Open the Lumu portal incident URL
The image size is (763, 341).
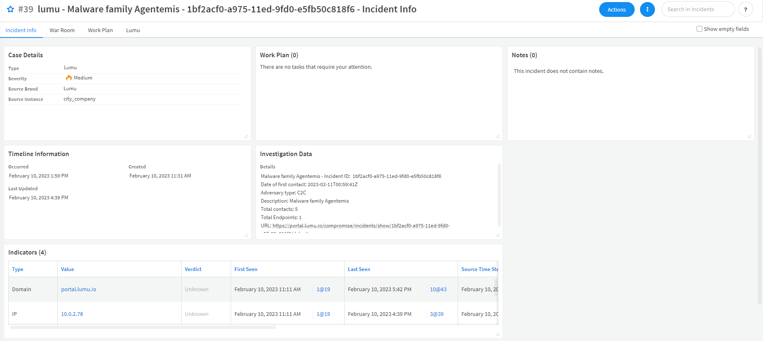pos(361,226)
